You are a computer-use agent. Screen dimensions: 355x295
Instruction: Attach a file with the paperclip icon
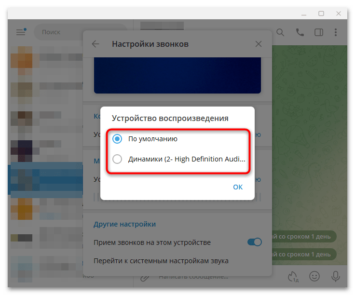click(145, 278)
